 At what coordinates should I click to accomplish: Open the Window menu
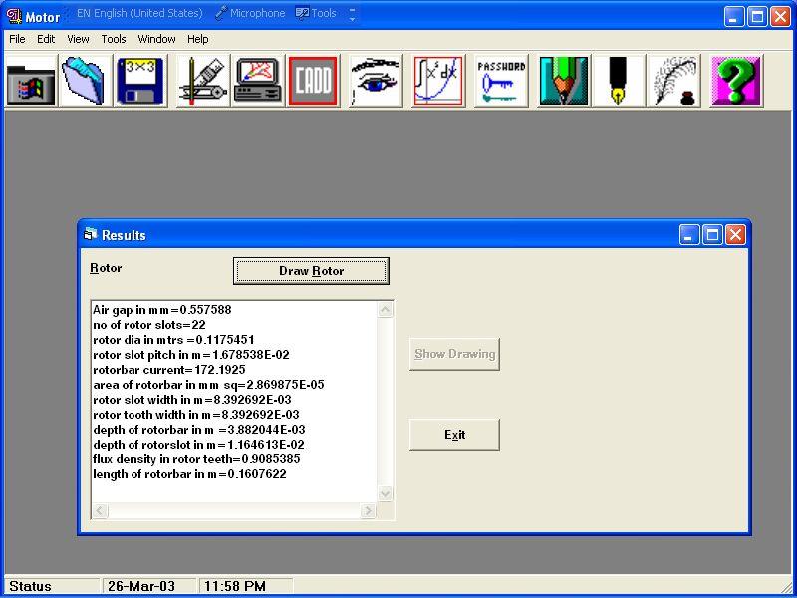(156, 39)
